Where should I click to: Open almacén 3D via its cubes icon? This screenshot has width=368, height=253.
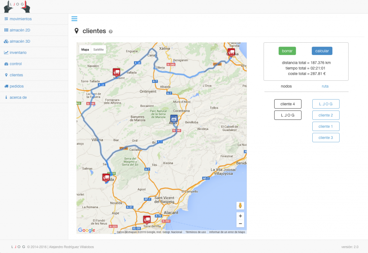pos(6,41)
